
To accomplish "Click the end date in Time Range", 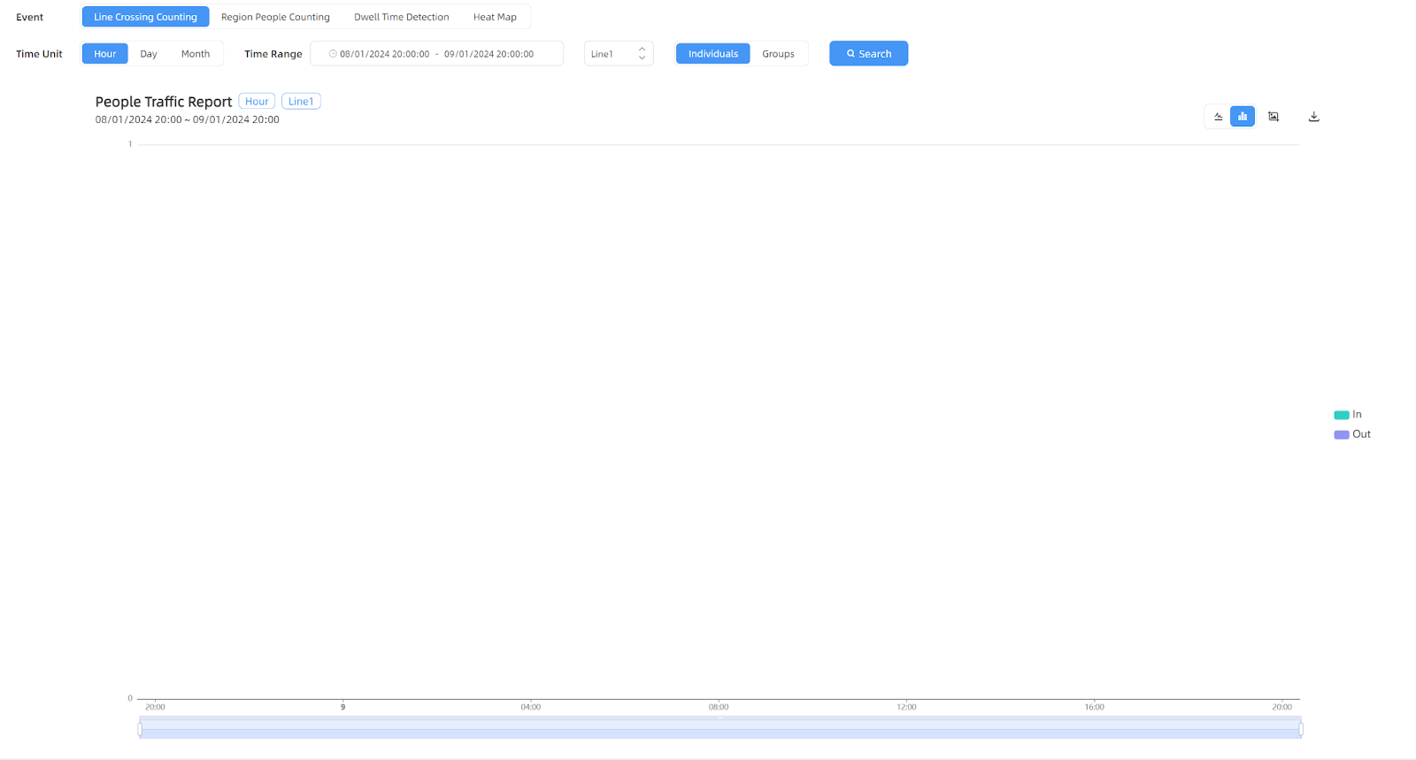I will 489,54.
